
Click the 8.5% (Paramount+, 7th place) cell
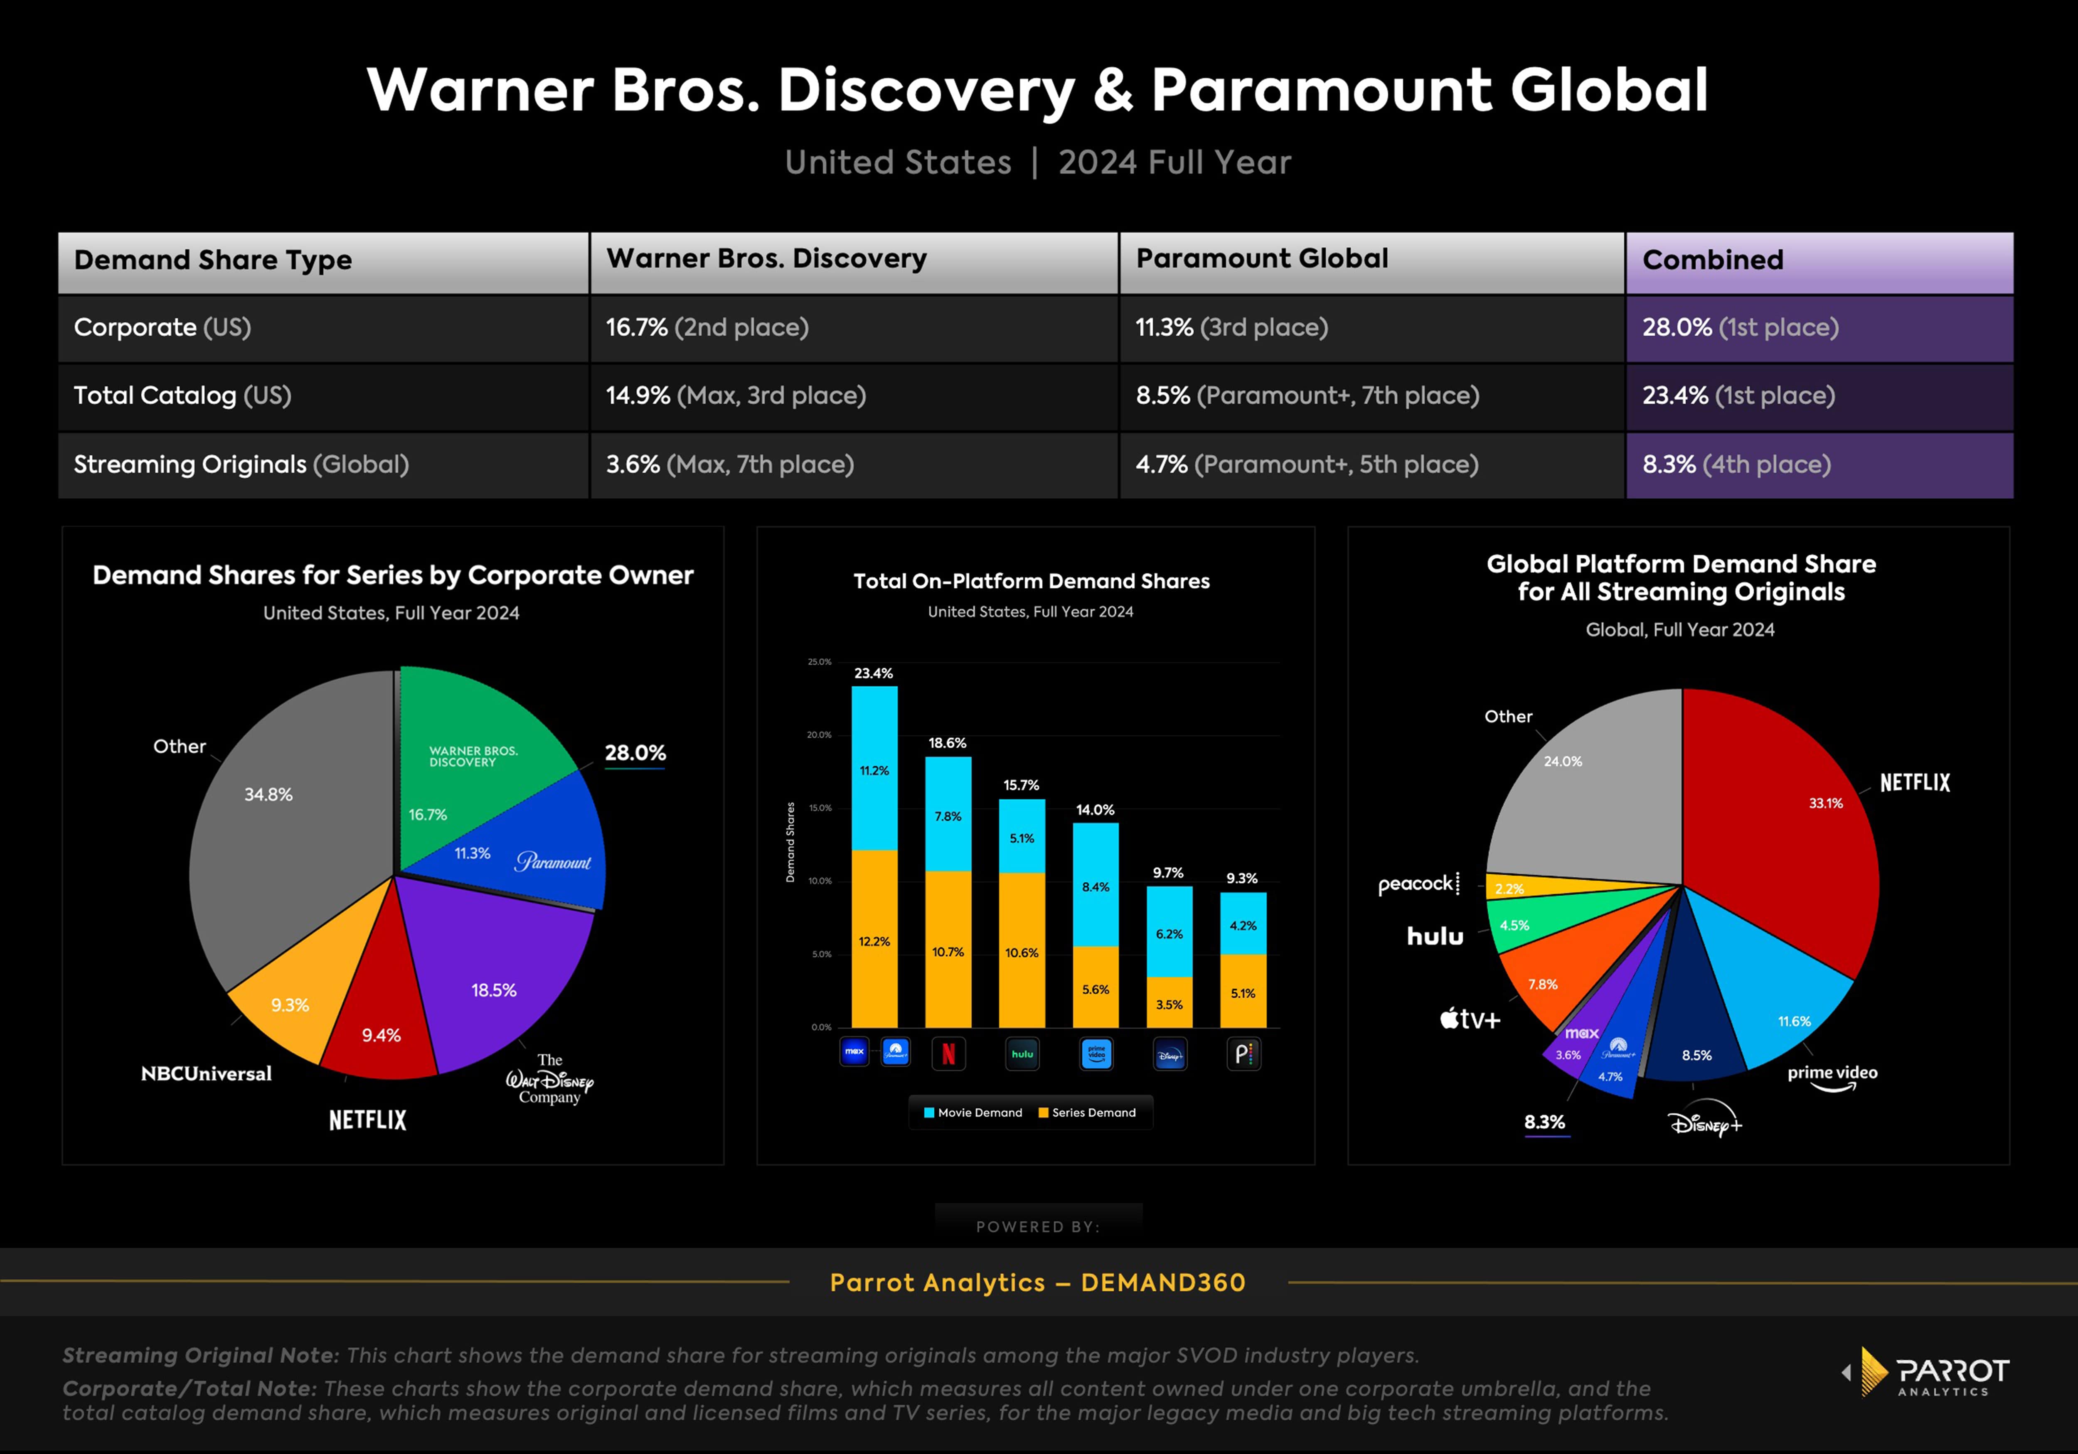click(1372, 397)
